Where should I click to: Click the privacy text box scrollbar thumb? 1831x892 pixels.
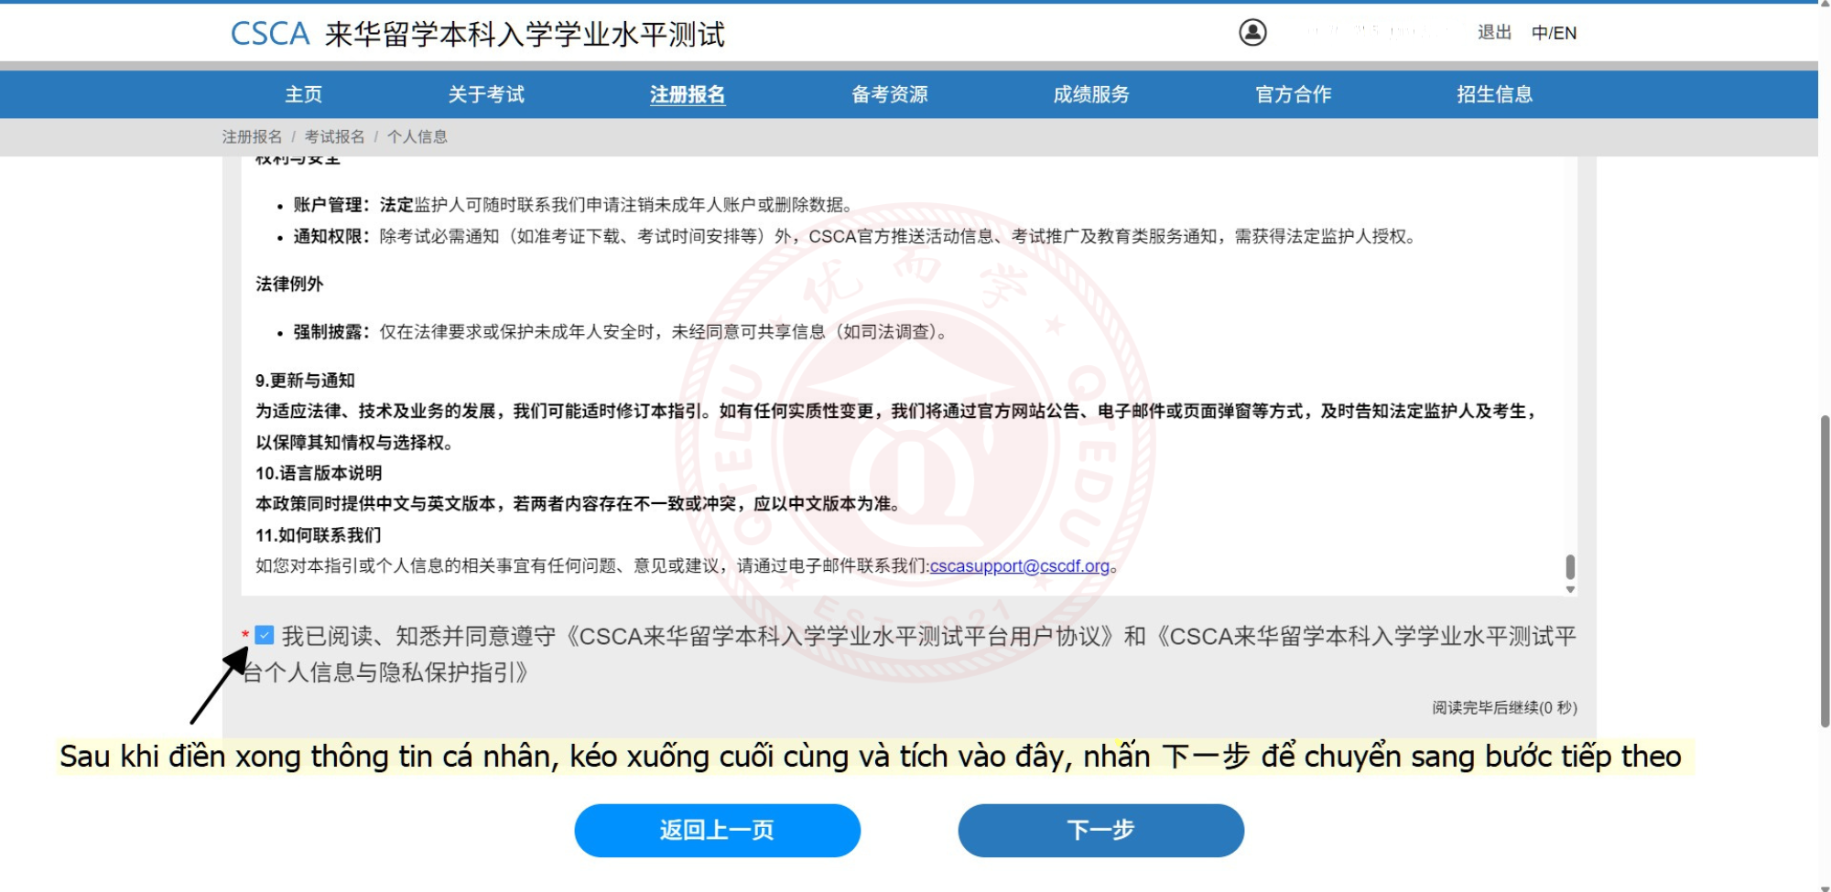pyautogui.click(x=1570, y=566)
